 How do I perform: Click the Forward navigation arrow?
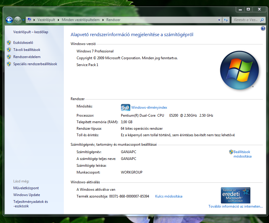pyautogui.click(x=17, y=20)
